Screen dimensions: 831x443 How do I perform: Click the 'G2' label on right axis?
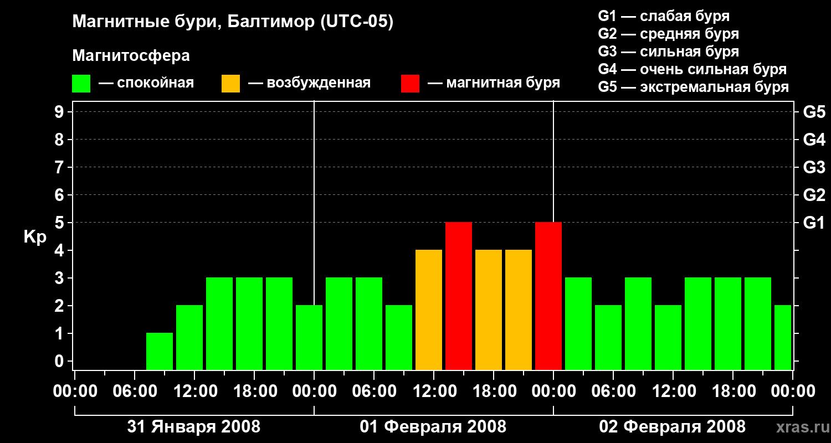[x=814, y=195]
